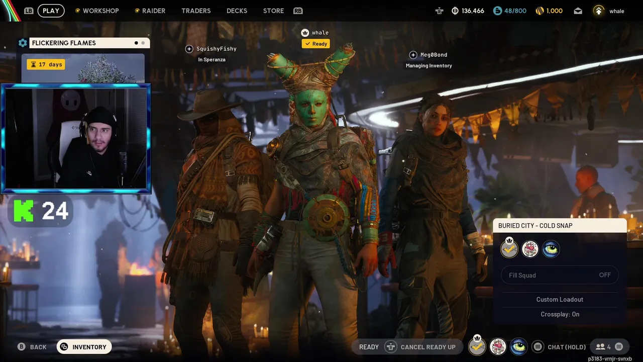
Task: Click the 17 days timer badge
Action: [46, 64]
